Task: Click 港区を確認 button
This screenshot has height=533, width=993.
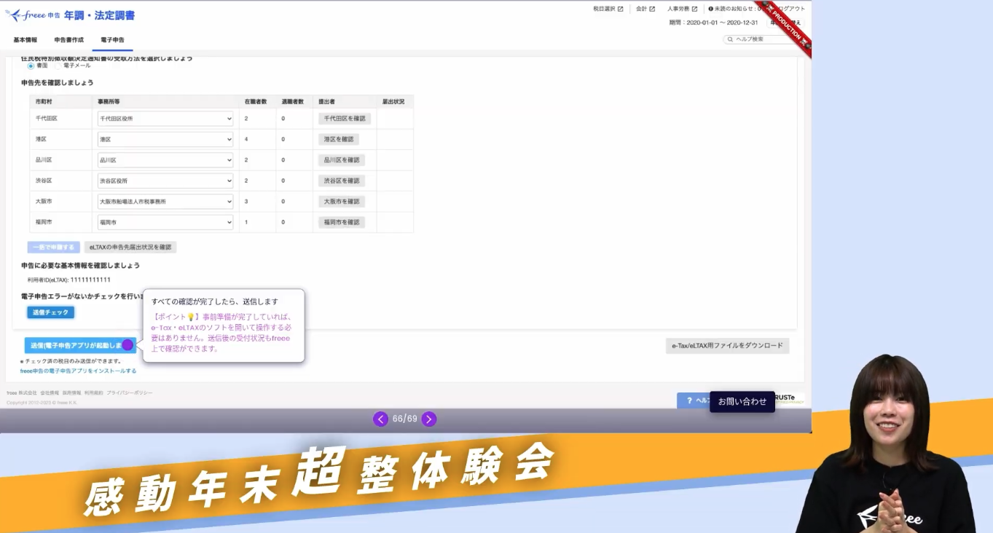Action: 339,139
